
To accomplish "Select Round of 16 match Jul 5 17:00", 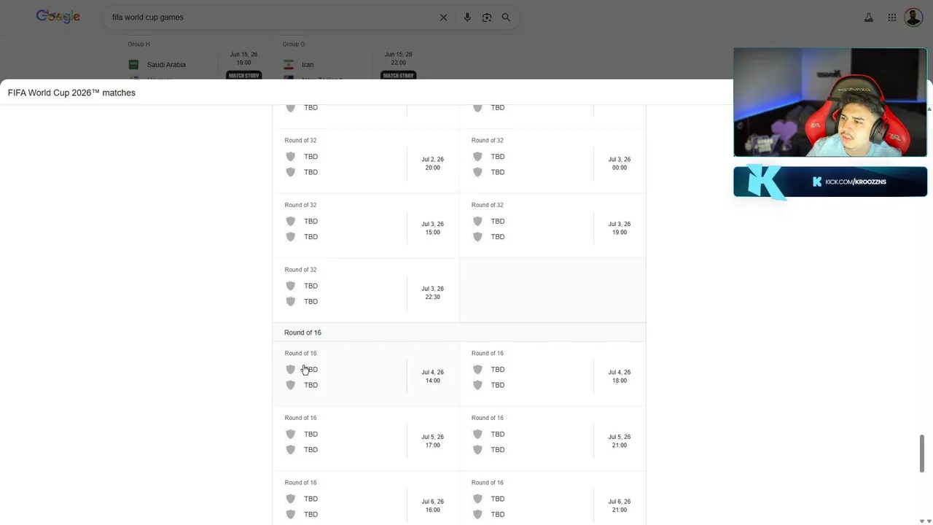I will pos(365,440).
